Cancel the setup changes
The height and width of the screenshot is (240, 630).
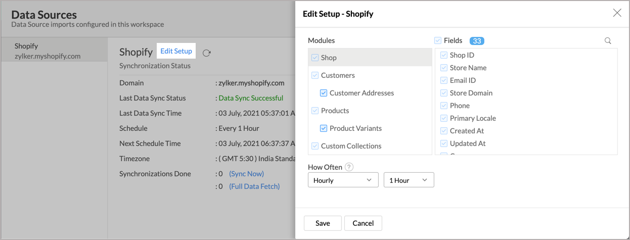click(363, 223)
